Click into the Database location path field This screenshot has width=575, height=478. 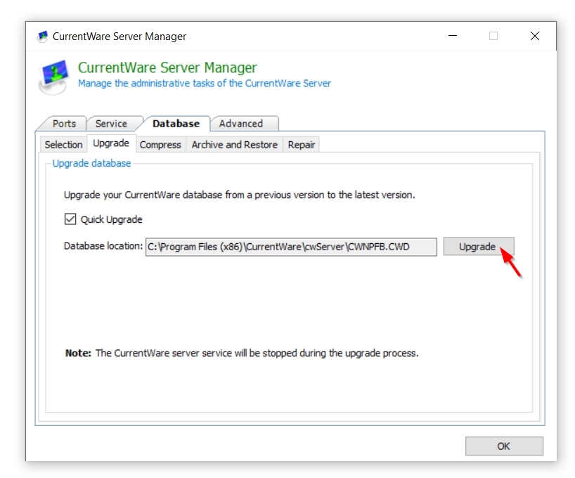pyautogui.click(x=291, y=247)
